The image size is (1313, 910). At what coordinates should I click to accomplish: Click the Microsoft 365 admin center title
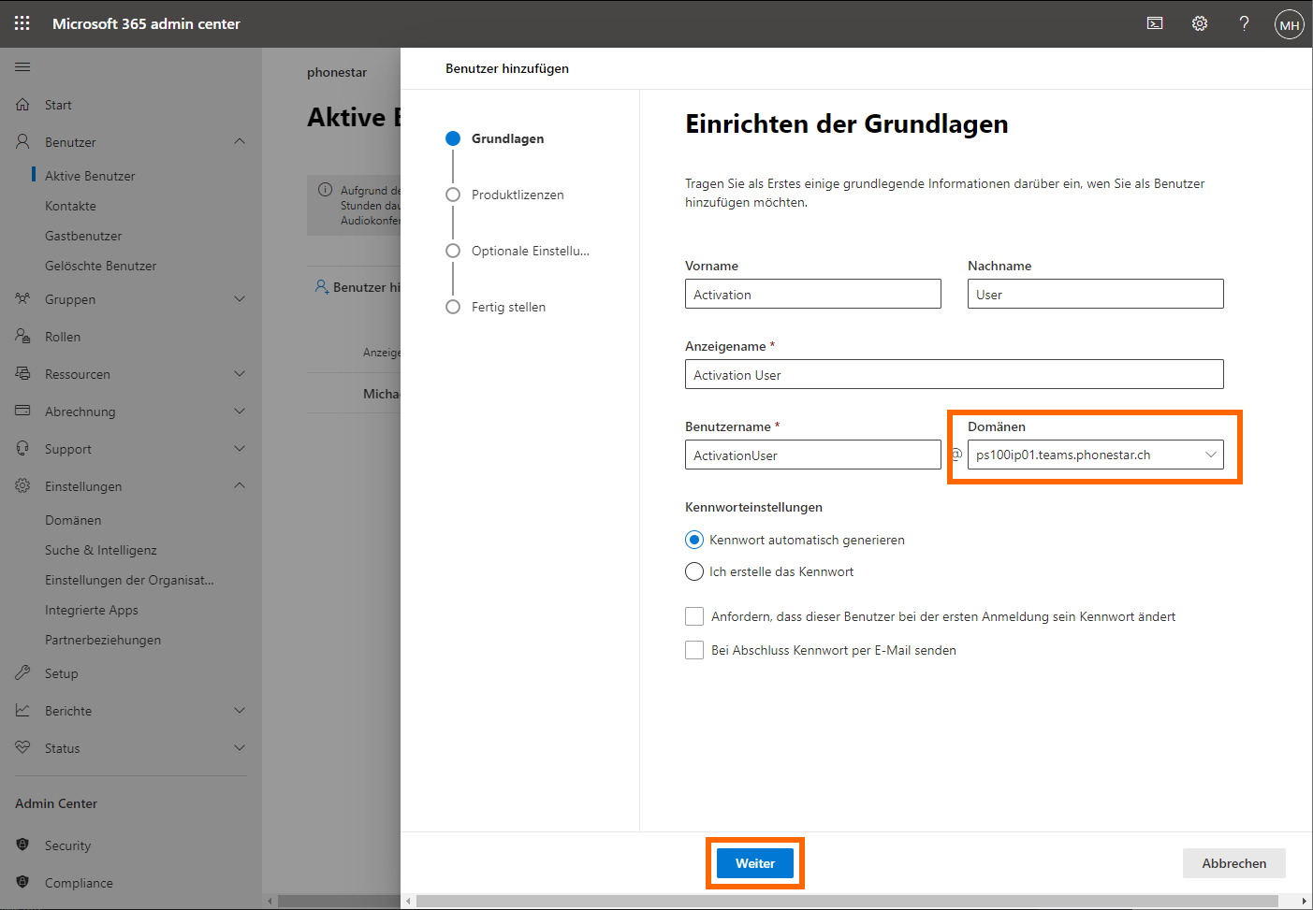[146, 23]
